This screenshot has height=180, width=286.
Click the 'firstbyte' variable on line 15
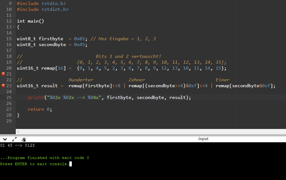(51, 39)
